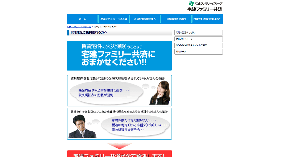The width and height of the screenshot is (290, 157).
Task: Click the text 商品内容や申込書が複雑で面倒
Action: point(104,90)
